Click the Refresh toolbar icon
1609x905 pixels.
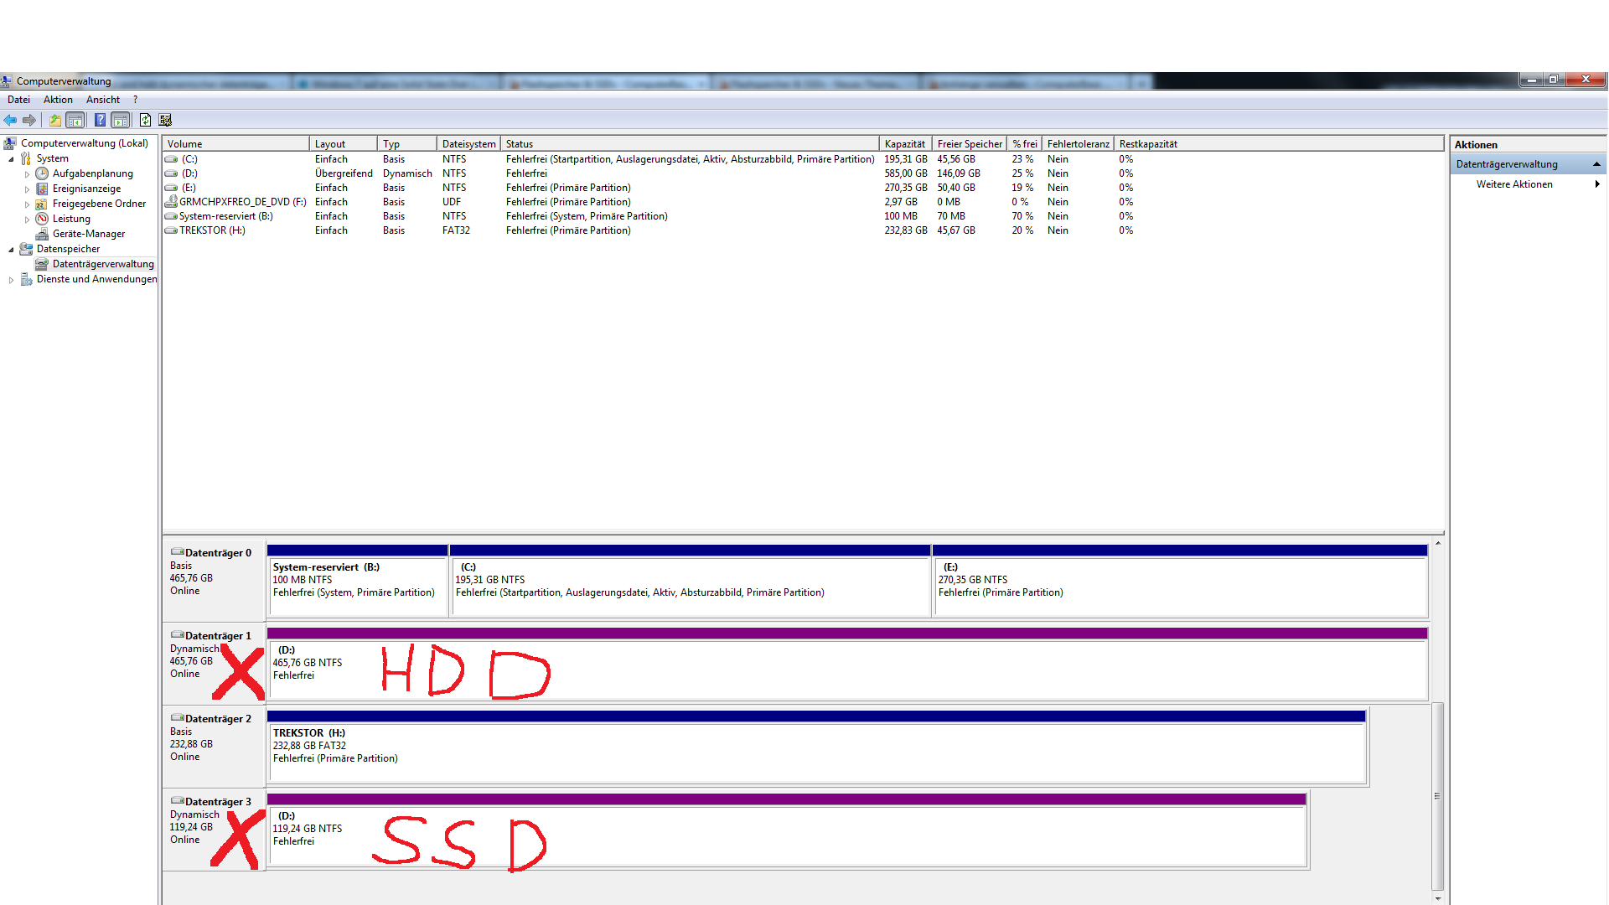click(x=145, y=120)
